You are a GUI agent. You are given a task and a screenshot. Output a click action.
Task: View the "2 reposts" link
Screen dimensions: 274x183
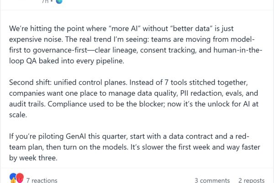click(x=252, y=180)
